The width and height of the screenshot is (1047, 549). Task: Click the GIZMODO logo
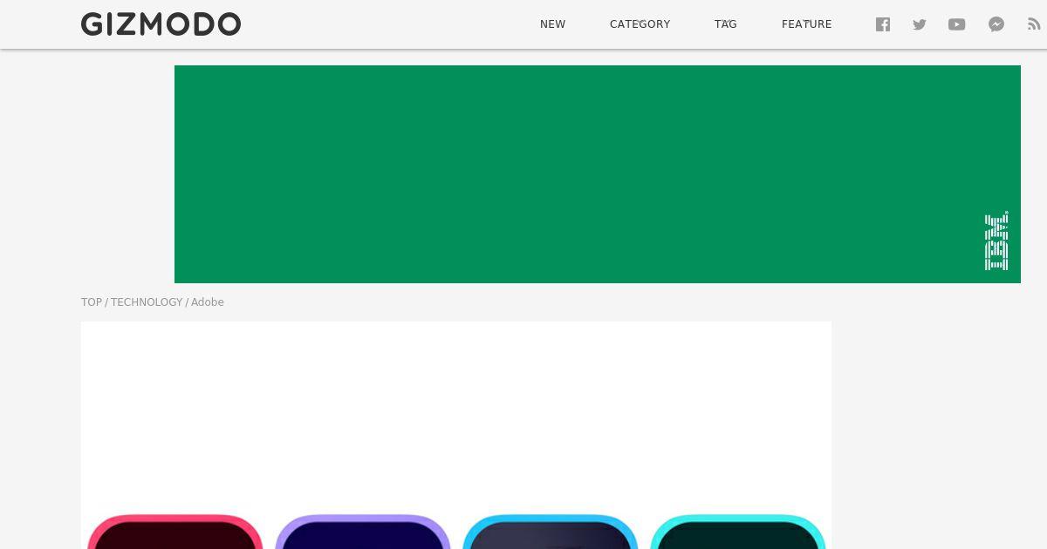(x=161, y=24)
